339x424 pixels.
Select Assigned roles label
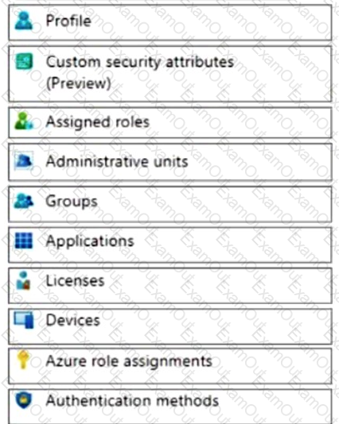[98, 121]
